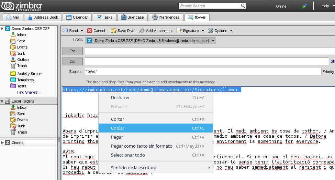The width and height of the screenshot is (335, 180).
Task: Expand the Zimlets section
Action: tap(2, 142)
